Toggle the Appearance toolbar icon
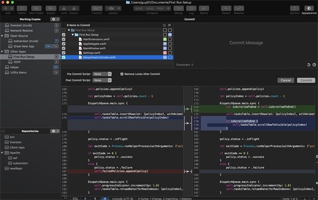 tap(309, 8)
